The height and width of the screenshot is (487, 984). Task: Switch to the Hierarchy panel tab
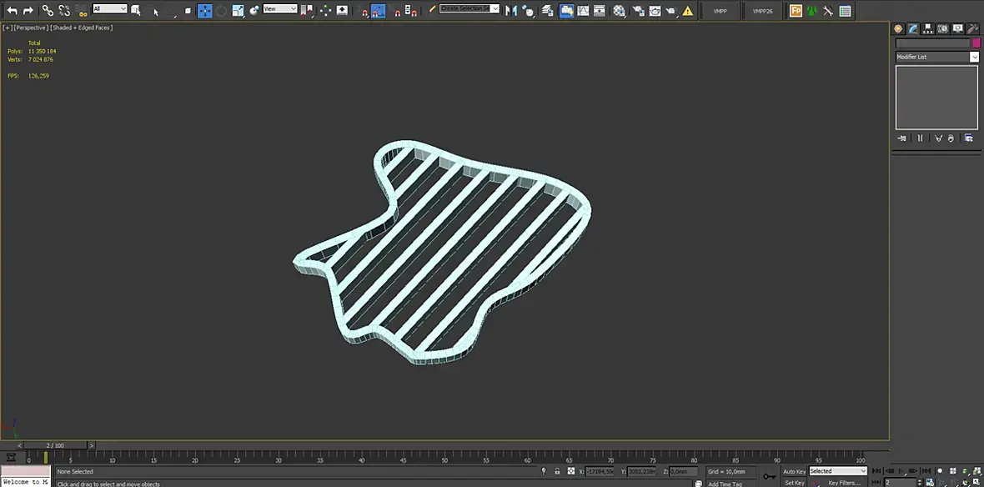(x=927, y=29)
